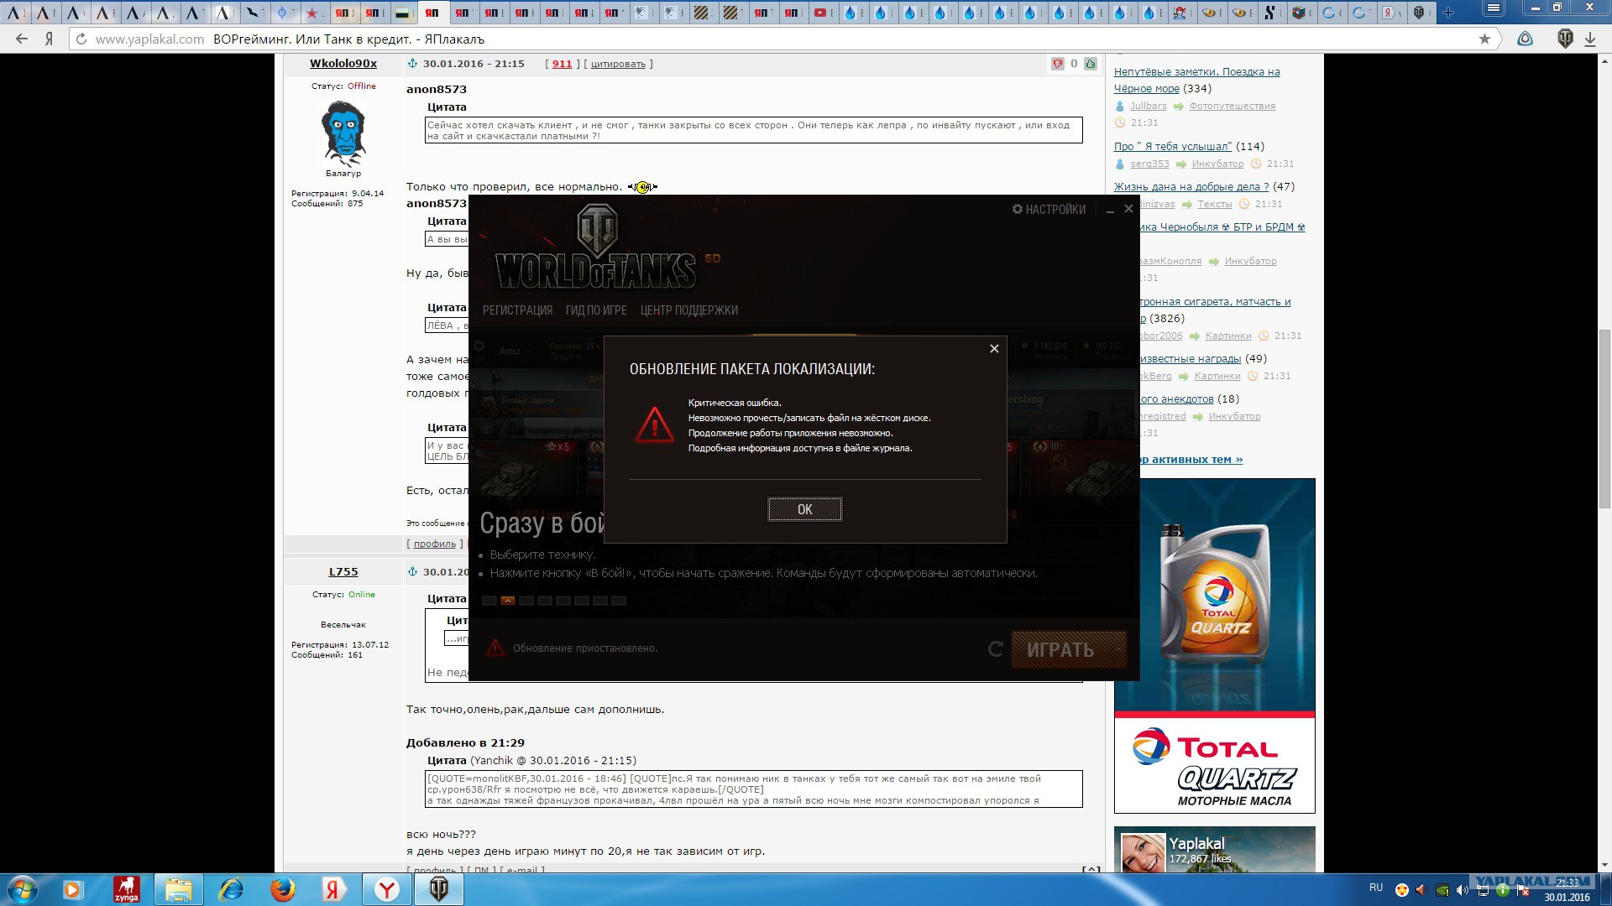Open the 'Про " Я тебя услышал"' topic

tap(1173, 147)
